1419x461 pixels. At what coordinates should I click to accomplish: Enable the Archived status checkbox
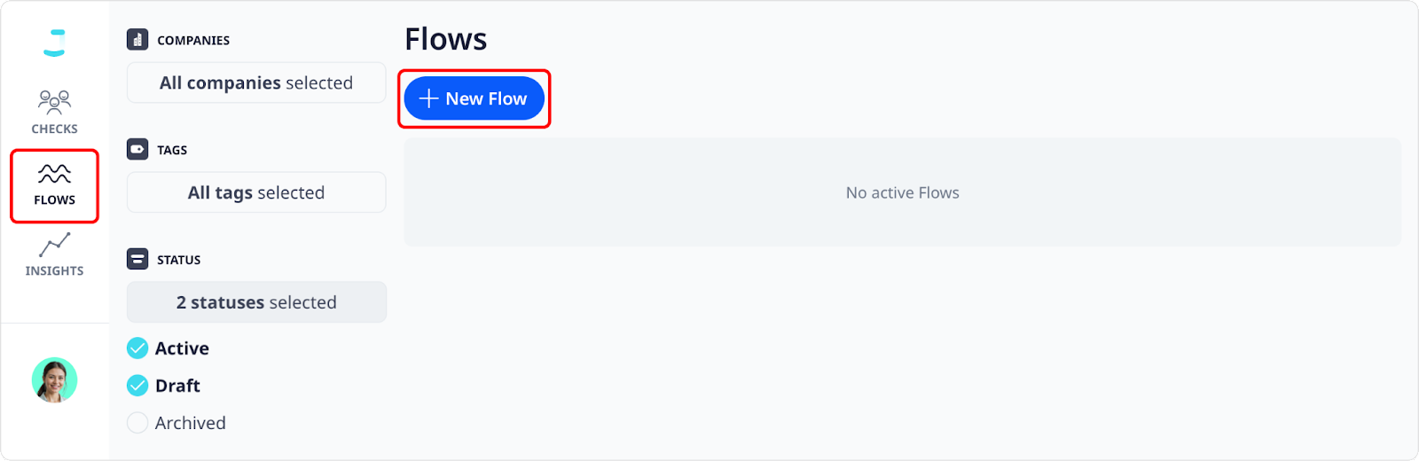coord(137,423)
